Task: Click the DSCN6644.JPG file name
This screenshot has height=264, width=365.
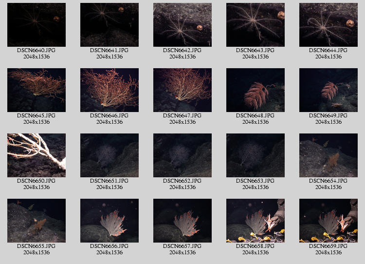Action: coord(328,50)
